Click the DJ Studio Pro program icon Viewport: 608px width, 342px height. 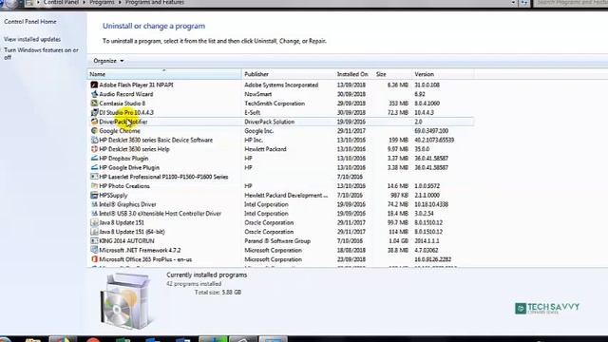(94, 112)
